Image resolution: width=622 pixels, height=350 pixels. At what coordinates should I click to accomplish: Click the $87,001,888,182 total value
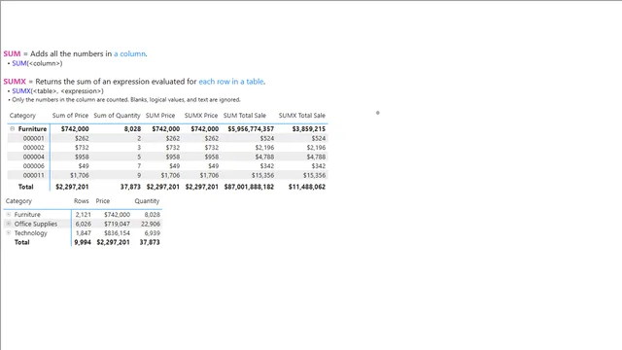click(249, 187)
